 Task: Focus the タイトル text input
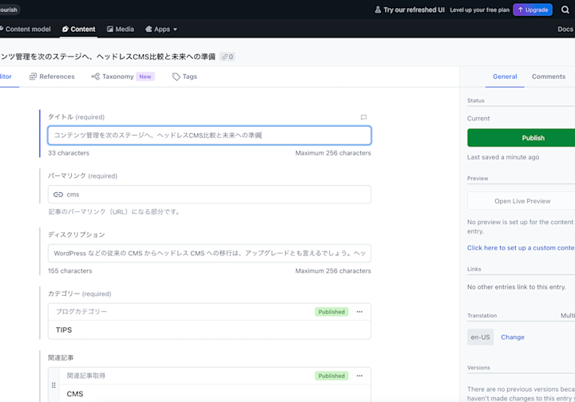209,136
